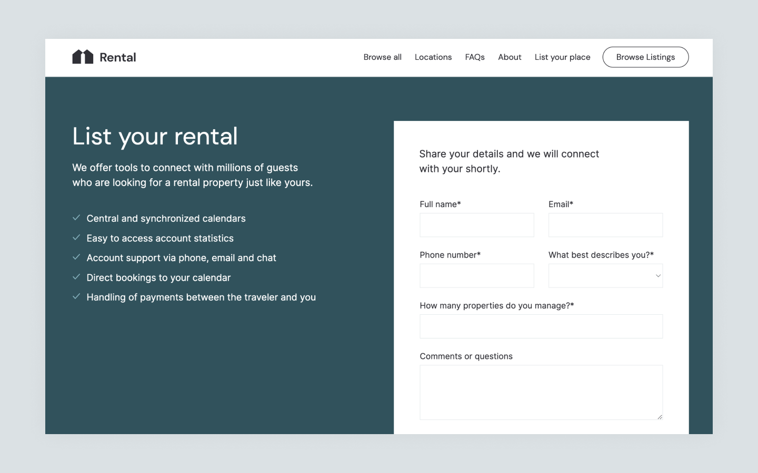Click into the Full name field
758x473 pixels.
pos(476,224)
